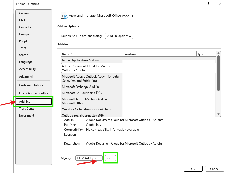The image size is (226, 173).
Task: Click the Go button next to Manage
Action: point(110,158)
